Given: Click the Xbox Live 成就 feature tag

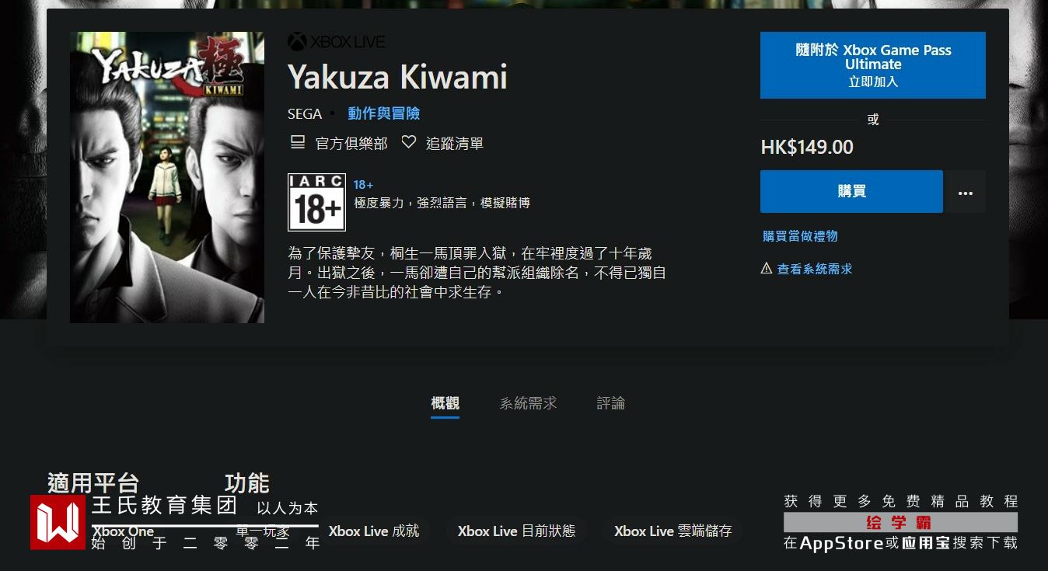Looking at the screenshot, I should (x=374, y=531).
